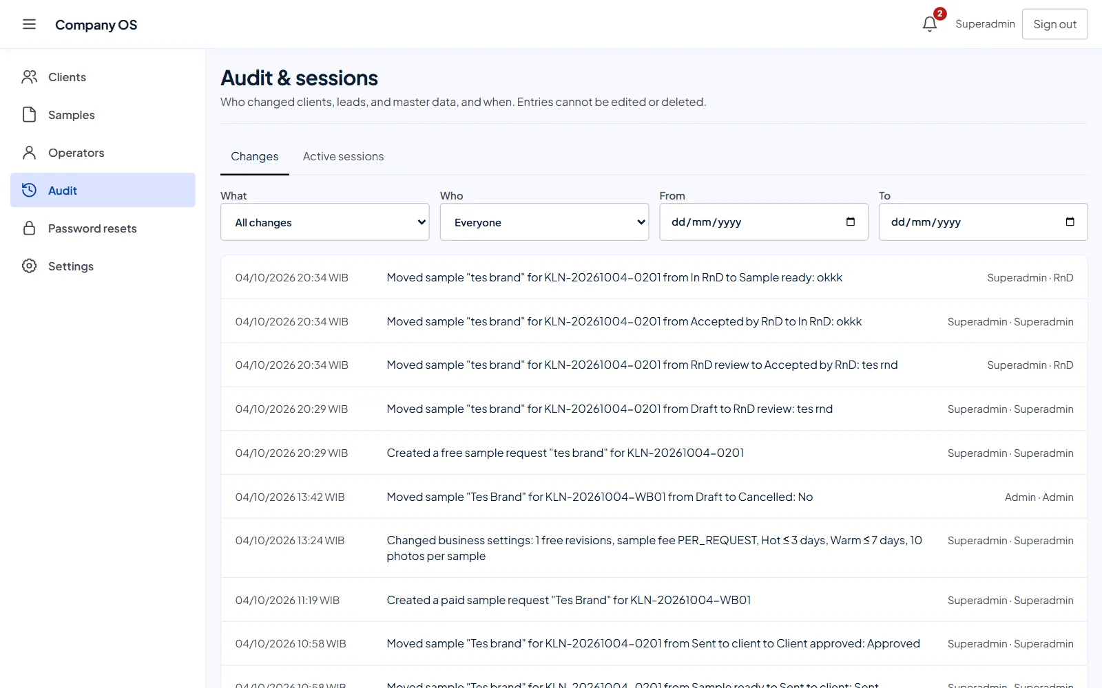Click the Company OS title link

[96, 25]
